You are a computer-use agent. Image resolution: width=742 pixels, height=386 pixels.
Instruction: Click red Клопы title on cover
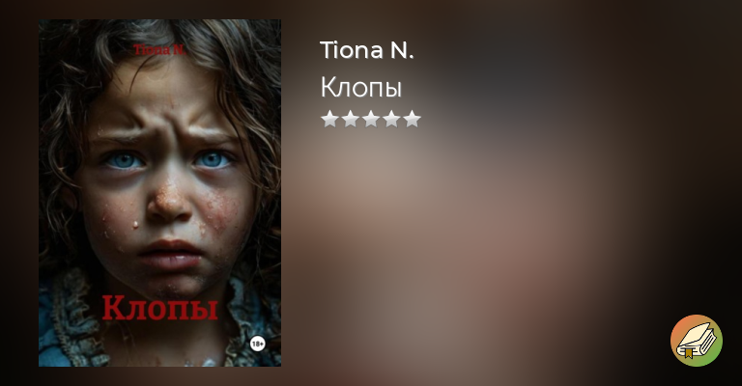pyautogui.click(x=160, y=309)
